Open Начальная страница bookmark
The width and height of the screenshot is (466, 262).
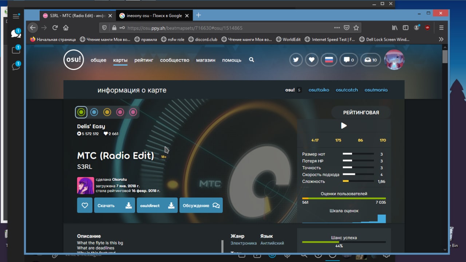[x=53, y=39]
